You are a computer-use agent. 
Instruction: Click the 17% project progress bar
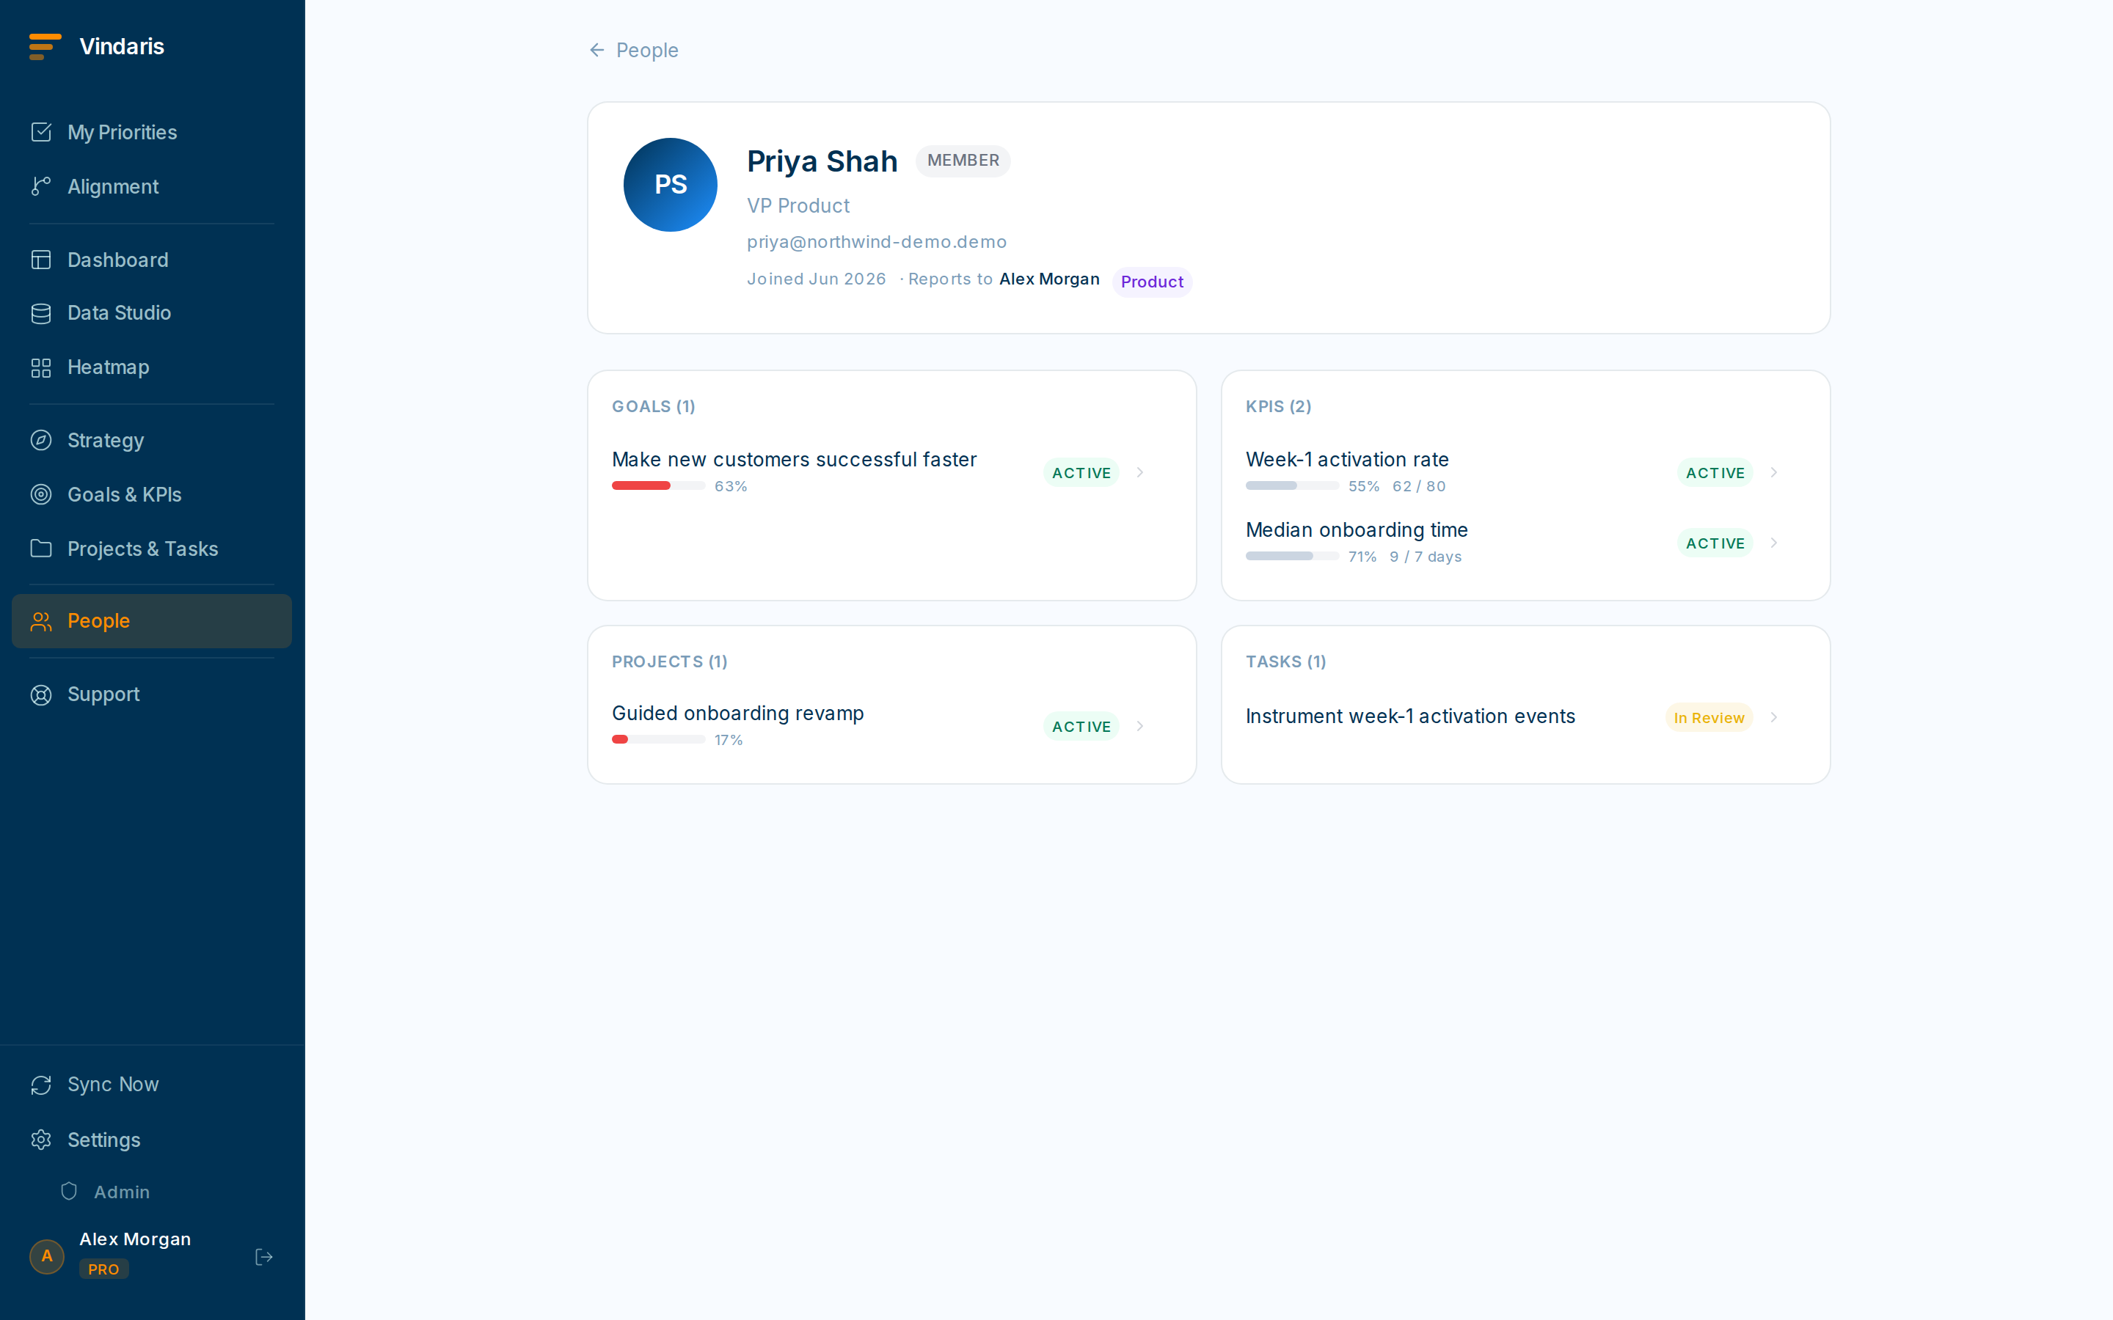pyautogui.click(x=658, y=739)
